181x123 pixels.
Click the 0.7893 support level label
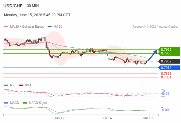[166, 73]
